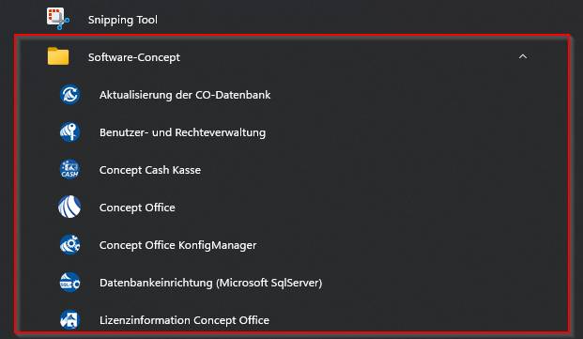
Task: Open the Snipping Tool text label
Action: coord(123,20)
